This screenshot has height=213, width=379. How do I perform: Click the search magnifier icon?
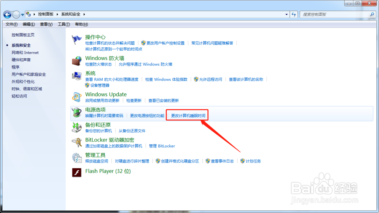372,14
